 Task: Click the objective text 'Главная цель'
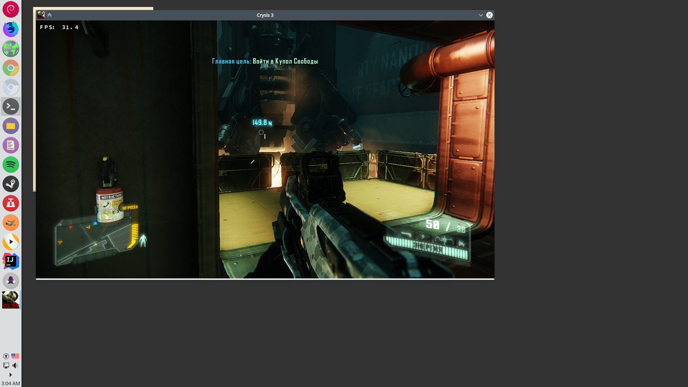pos(232,61)
